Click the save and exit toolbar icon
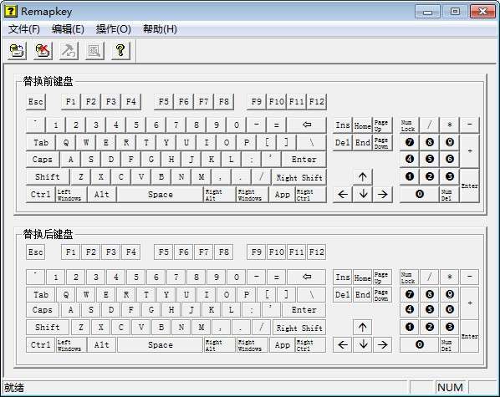The width and height of the screenshot is (500, 397). coord(18,50)
